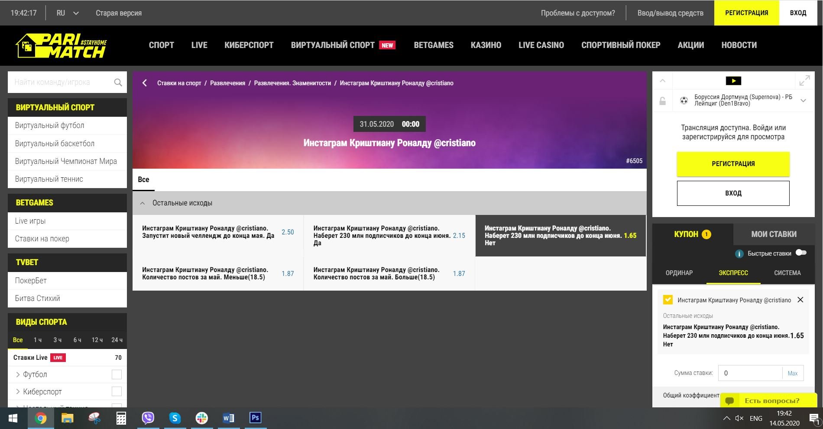Click the Parimatch logo

61,45
